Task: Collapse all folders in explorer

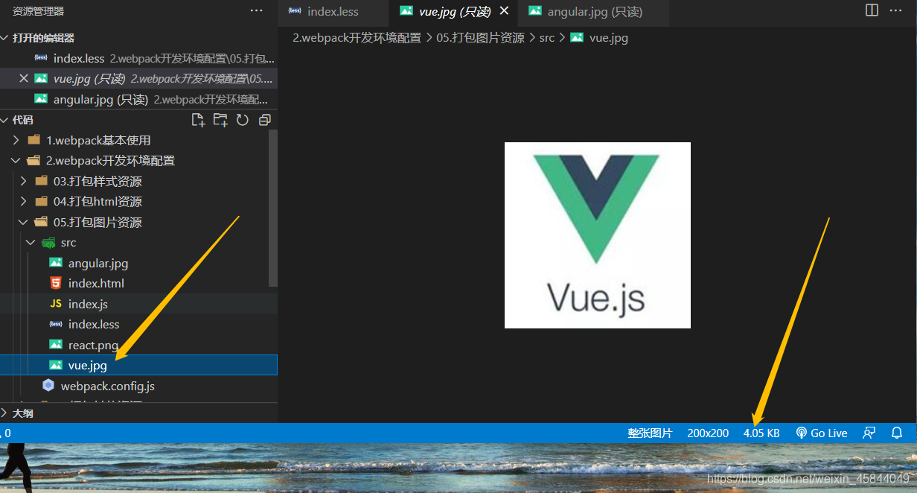Action: pos(264,120)
